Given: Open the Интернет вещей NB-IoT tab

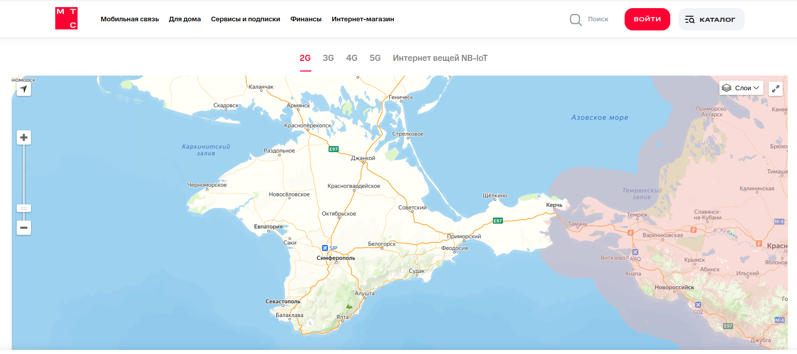Looking at the screenshot, I should tap(440, 58).
